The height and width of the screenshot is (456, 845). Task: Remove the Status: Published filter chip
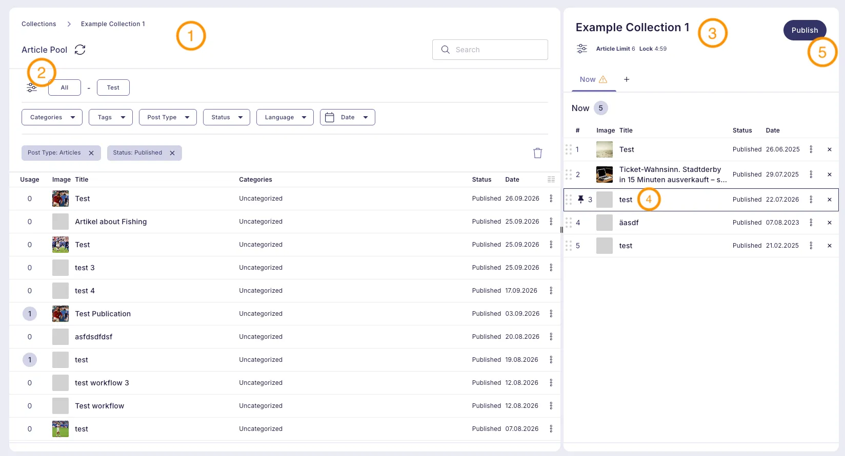172,153
